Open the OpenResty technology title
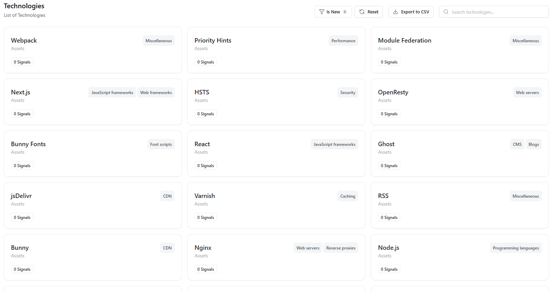 click(393, 92)
